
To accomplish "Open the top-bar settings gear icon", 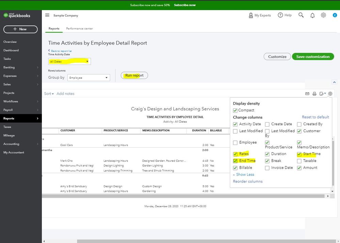I will point(324,15).
